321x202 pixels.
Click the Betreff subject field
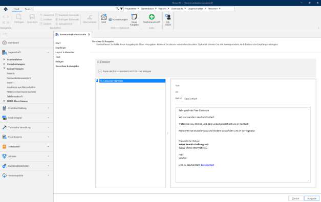click(247, 99)
